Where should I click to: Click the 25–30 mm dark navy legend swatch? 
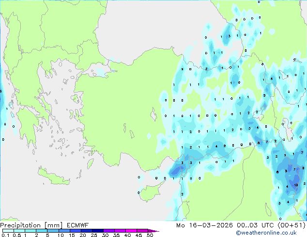click(98, 231)
